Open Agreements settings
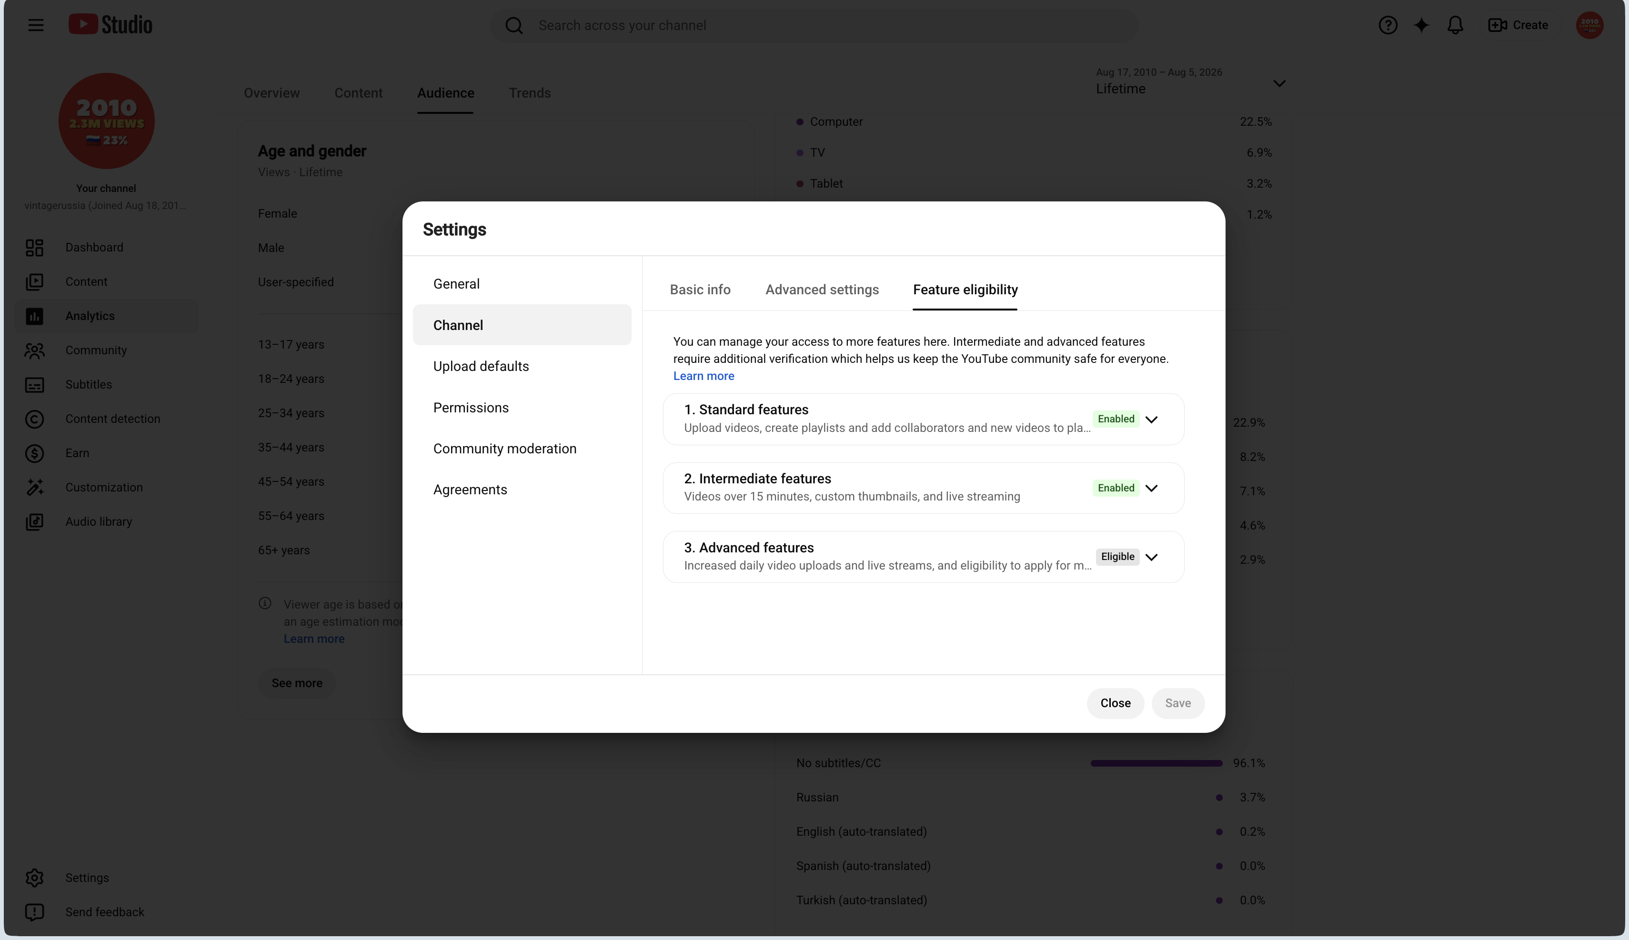This screenshot has width=1629, height=940. point(522,490)
